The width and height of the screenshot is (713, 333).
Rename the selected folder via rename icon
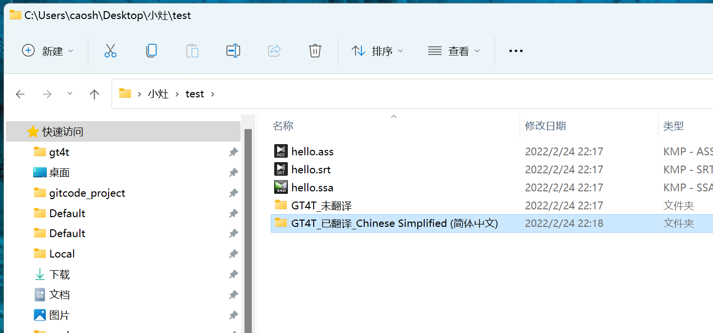click(233, 50)
